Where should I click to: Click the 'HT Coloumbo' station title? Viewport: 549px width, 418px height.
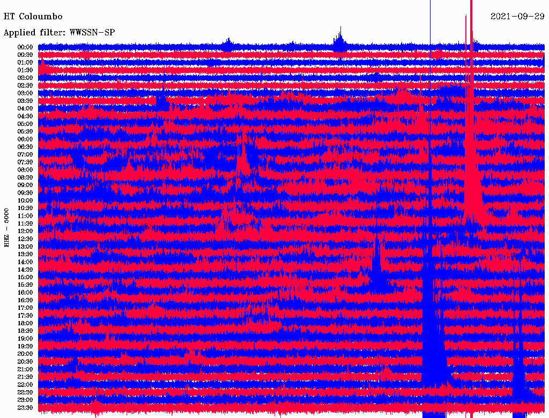coord(33,17)
